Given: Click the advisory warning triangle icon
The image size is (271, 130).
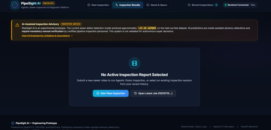Looking at the screenshot, I should click(x=17, y=25).
